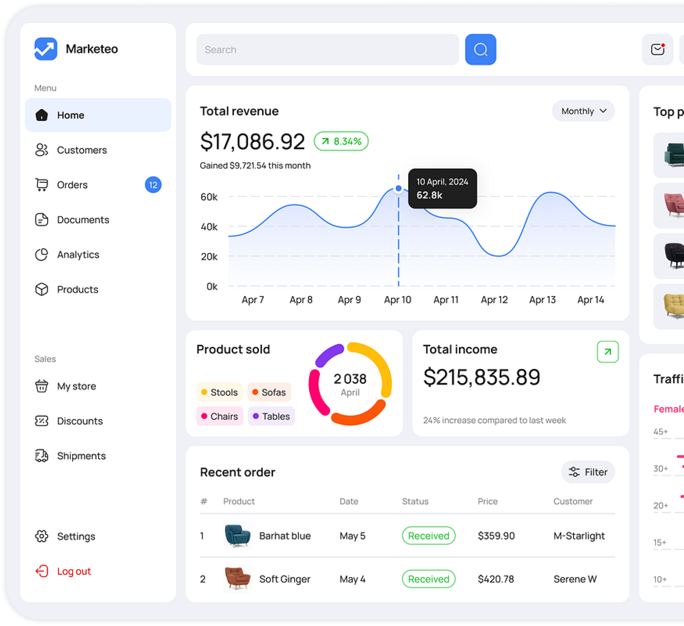Open the Monthly period dropdown
The height and width of the screenshot is (626, 684).
click(583, 111)
